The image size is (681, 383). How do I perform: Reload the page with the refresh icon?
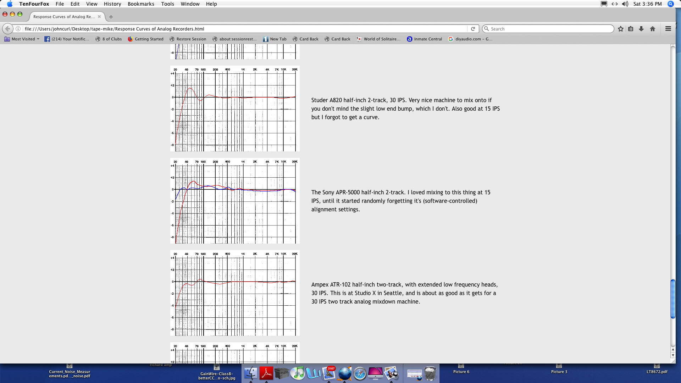click(x=473, y=29)
